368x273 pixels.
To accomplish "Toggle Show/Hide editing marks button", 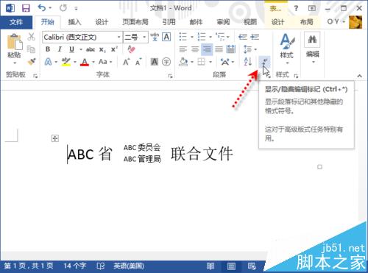I will [264, 62].
